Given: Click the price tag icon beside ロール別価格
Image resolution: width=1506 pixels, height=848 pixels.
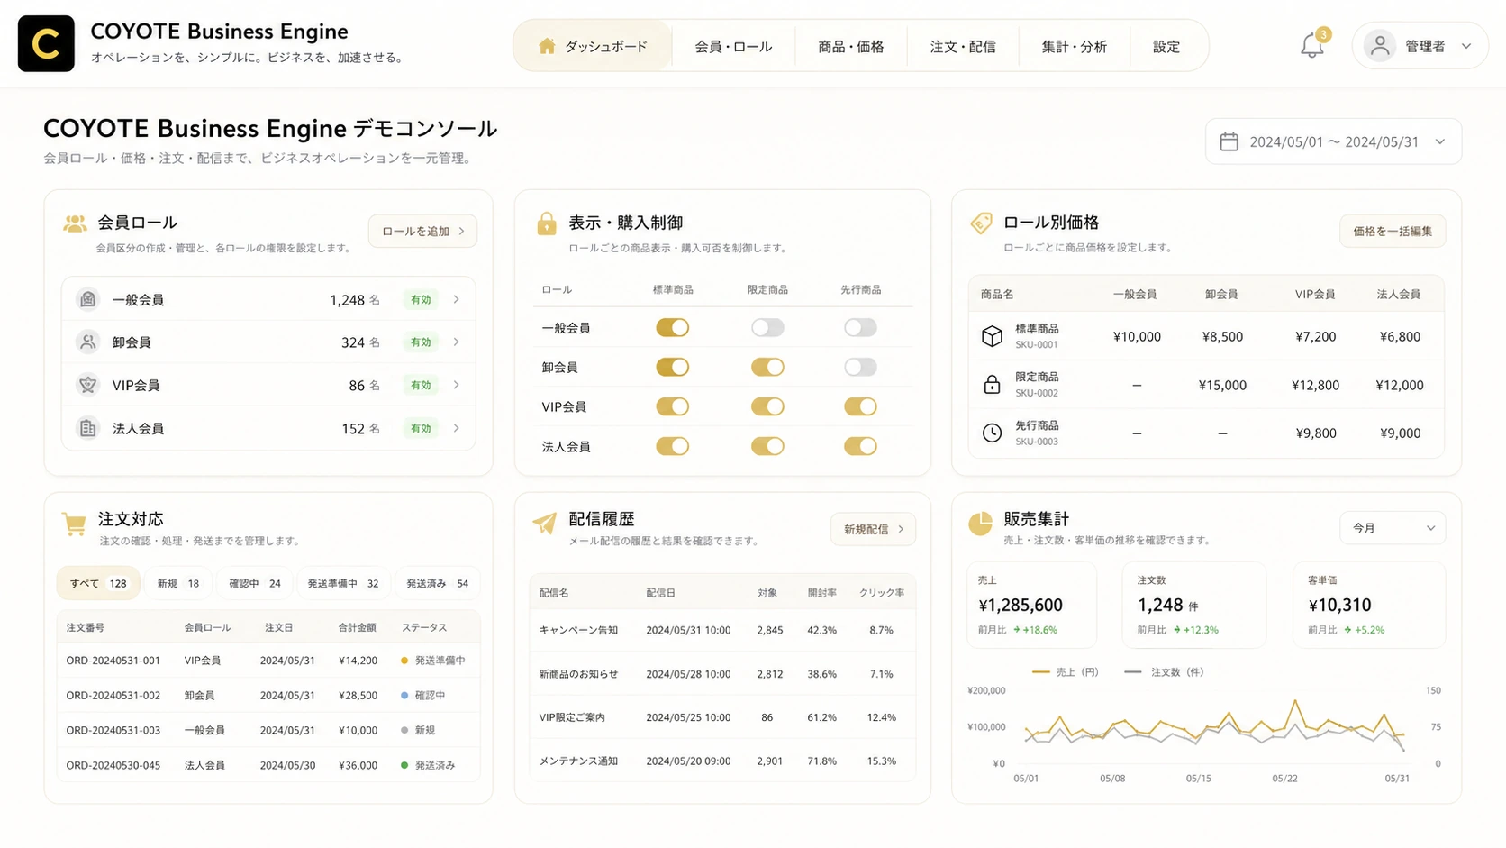Looking at the screenshot, I should click(981, 223).
